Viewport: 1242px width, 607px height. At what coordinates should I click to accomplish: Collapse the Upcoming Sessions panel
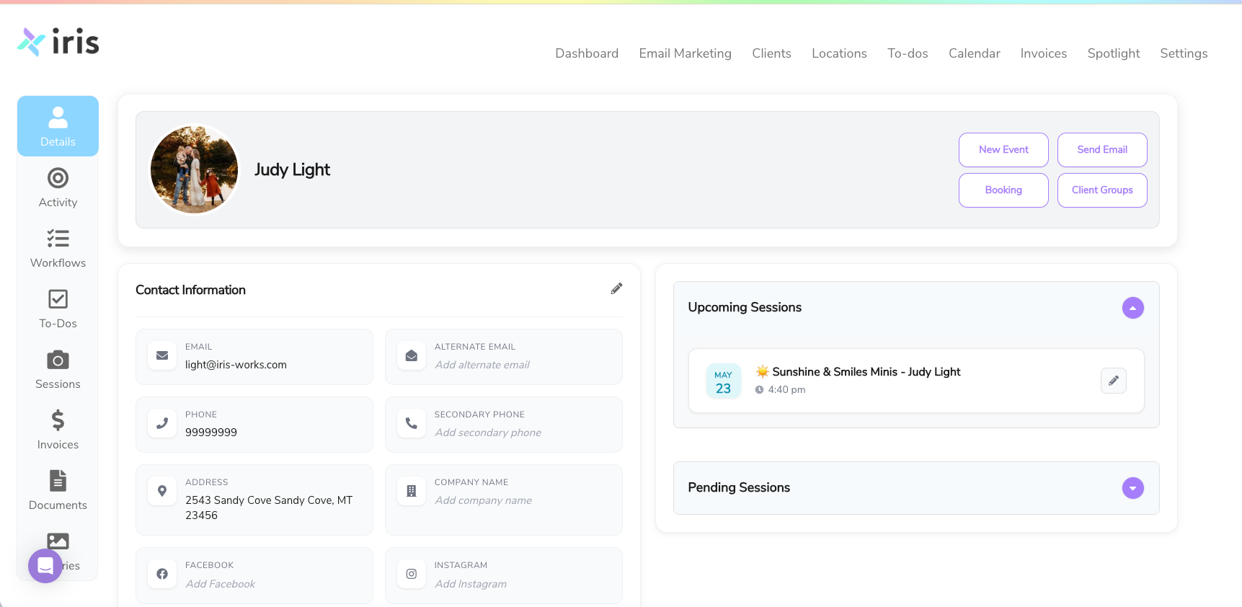1132,308
